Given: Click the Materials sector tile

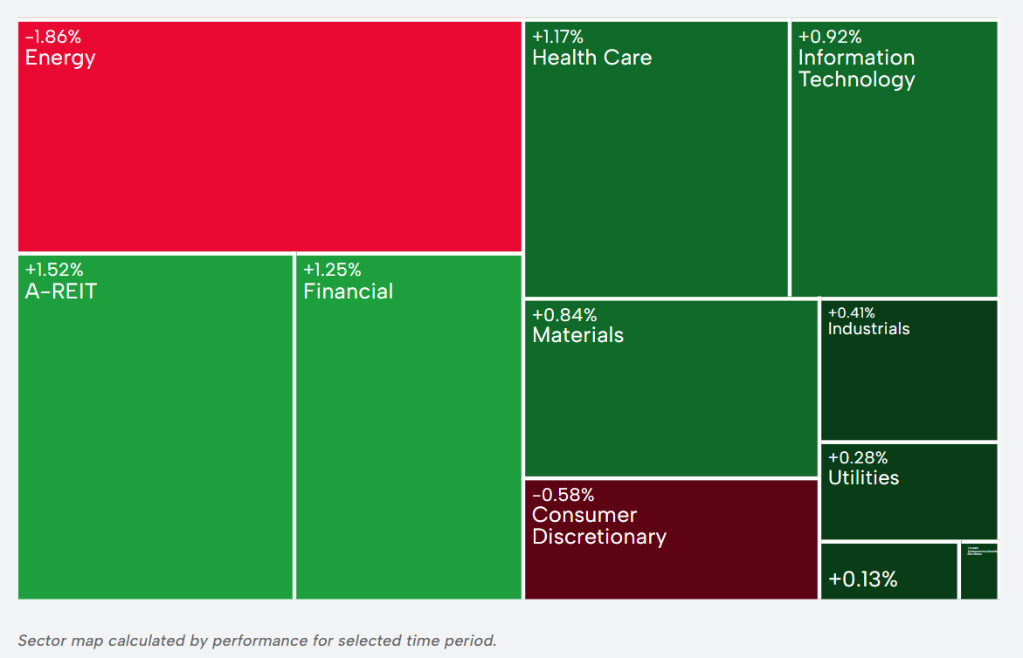Looking at the screenshot, I should coord(671,401).
